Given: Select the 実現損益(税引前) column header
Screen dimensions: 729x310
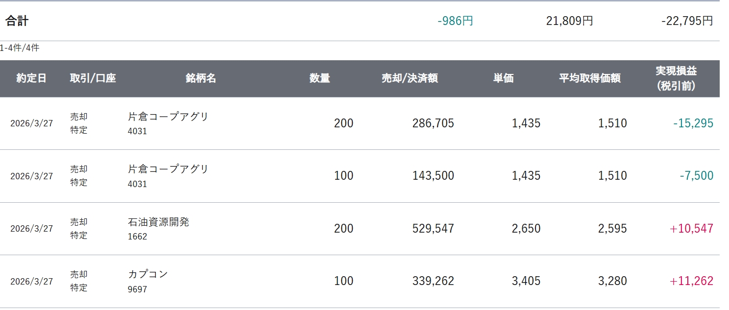Looking at the screenshot, I should tap(676, 78).
